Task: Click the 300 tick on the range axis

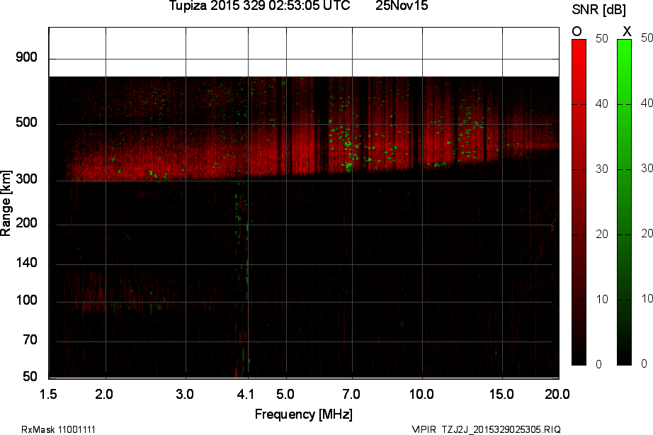Action: click(x=26, y=180)
